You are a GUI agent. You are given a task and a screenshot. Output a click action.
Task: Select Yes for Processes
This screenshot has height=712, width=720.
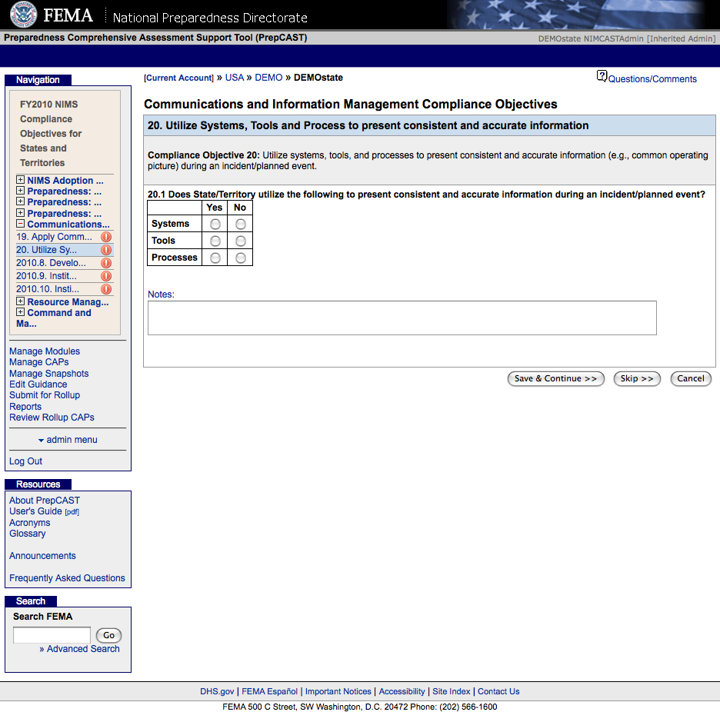pyautogui.click(x=215, y=258)
